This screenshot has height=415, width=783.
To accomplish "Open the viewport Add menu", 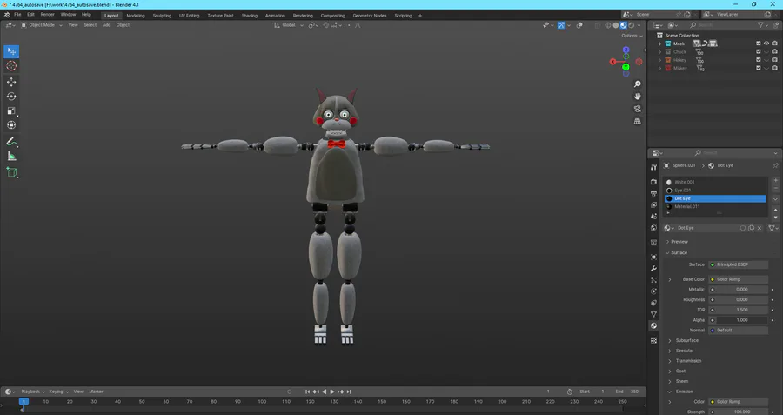I will pyautogui.click(x=106, y=25).
